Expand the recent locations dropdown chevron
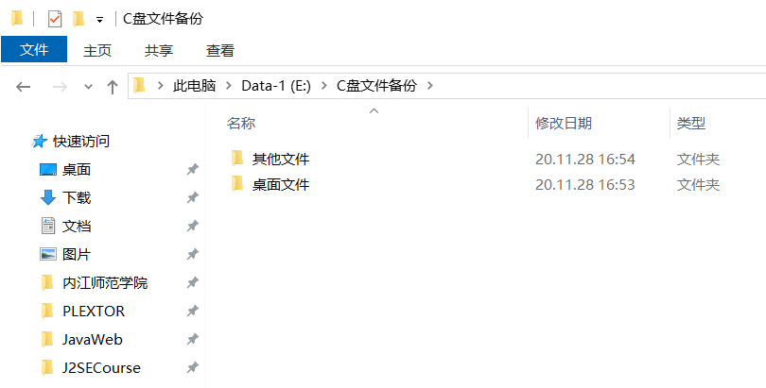This screenshot has width=766, height=388. (x=89, y=87)
